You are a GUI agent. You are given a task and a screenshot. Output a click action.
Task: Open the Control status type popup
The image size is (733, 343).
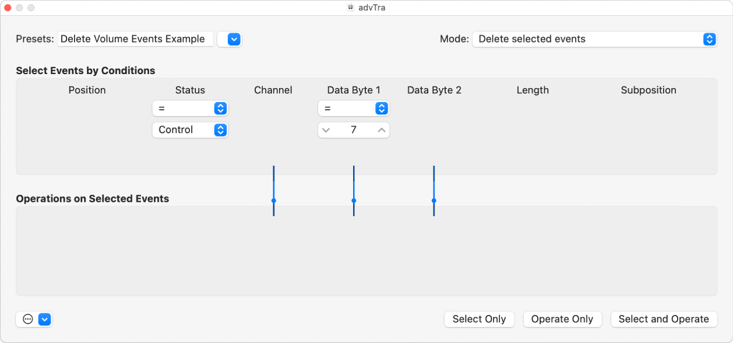(190, 129)
